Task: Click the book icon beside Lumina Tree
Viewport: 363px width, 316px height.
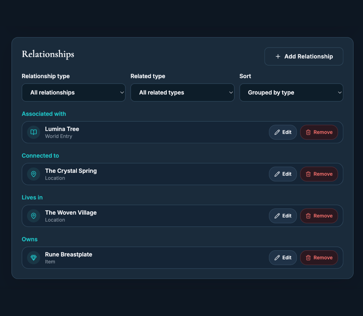Action: pos(34,132)
